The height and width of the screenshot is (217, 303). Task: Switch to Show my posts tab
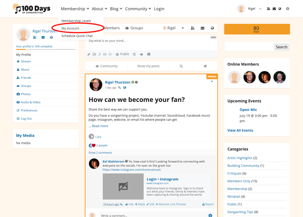pyautogui.click(x=148, y=66)
